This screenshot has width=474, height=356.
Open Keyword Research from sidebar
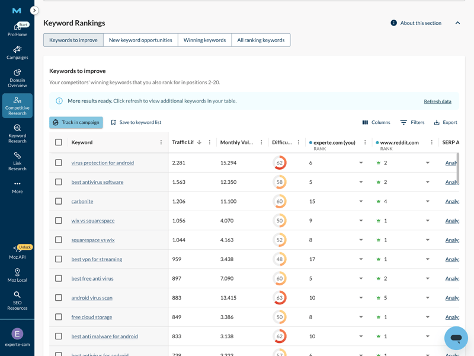click(x=17, y=133)
